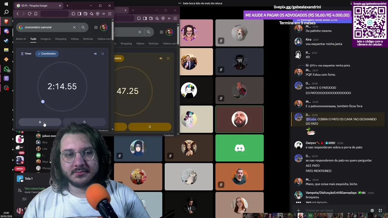Reload the page in the front browser
This screenshot has height=218, width=388.
30,14
